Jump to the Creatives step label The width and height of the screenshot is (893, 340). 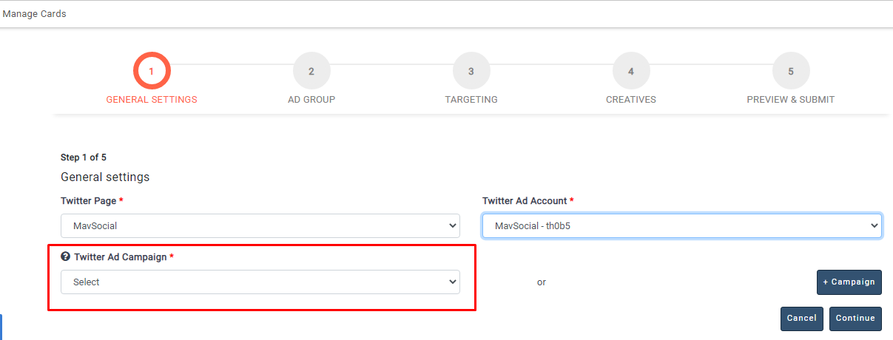[631, 100]
